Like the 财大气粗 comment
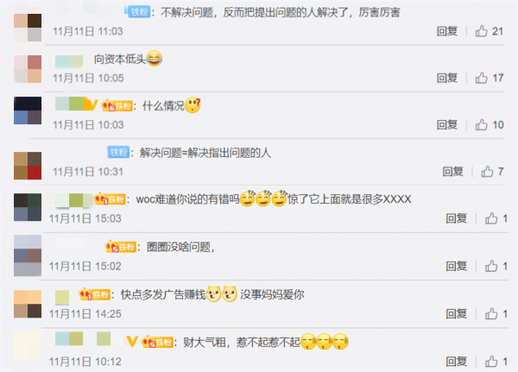518x372 pixels. 491,362
